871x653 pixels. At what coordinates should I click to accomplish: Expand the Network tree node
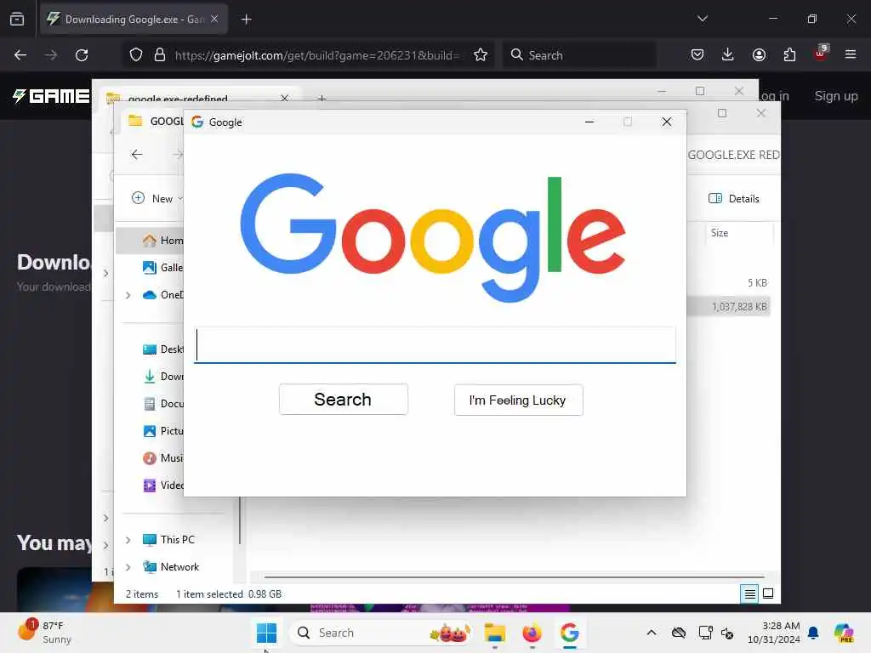point(128,567)
